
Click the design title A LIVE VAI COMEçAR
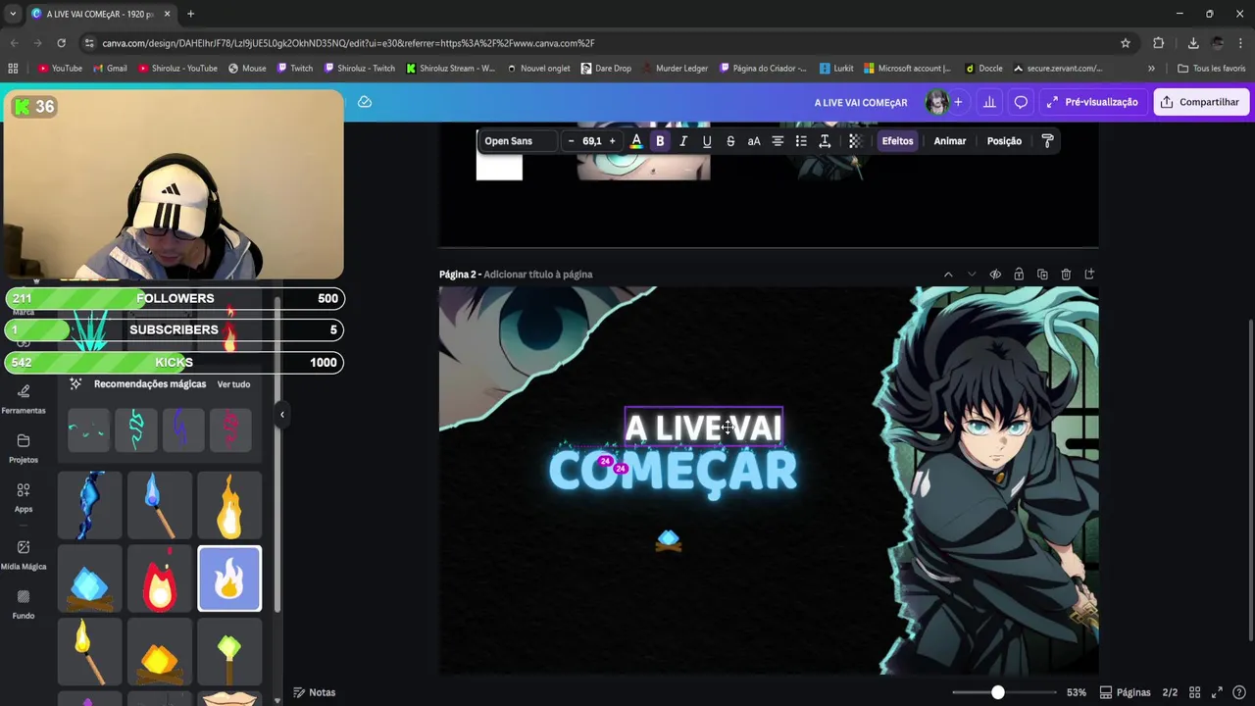tap(861, 102)
